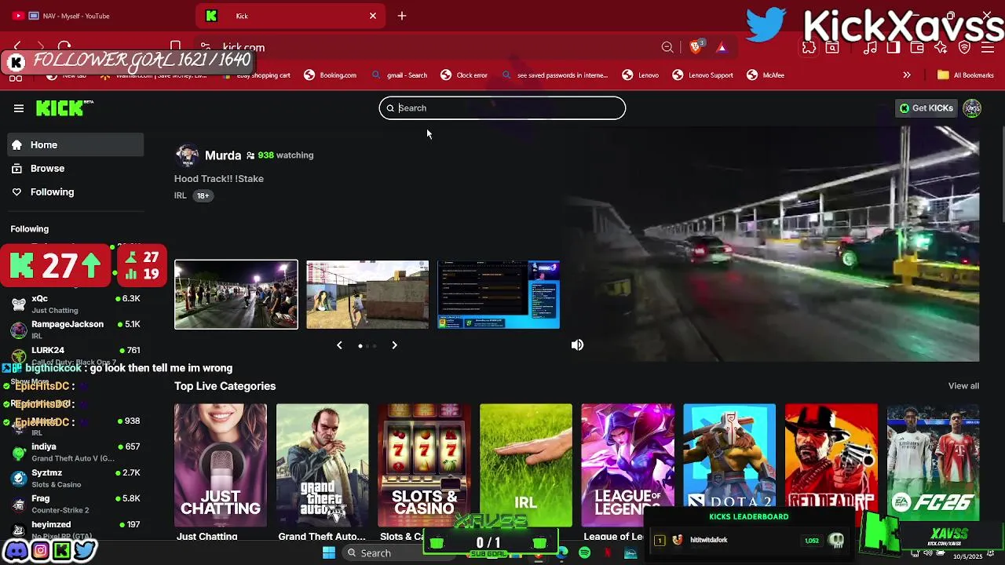Select the night crowd stream thumbnail

236,294
